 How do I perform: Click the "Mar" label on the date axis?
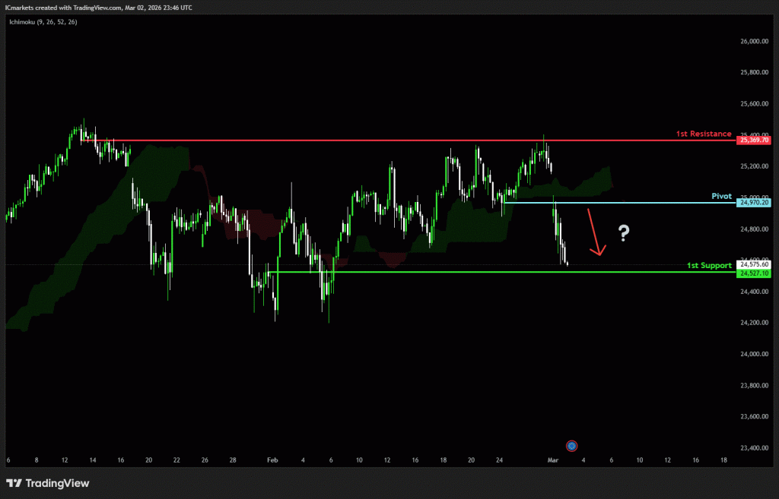[554, 460]
